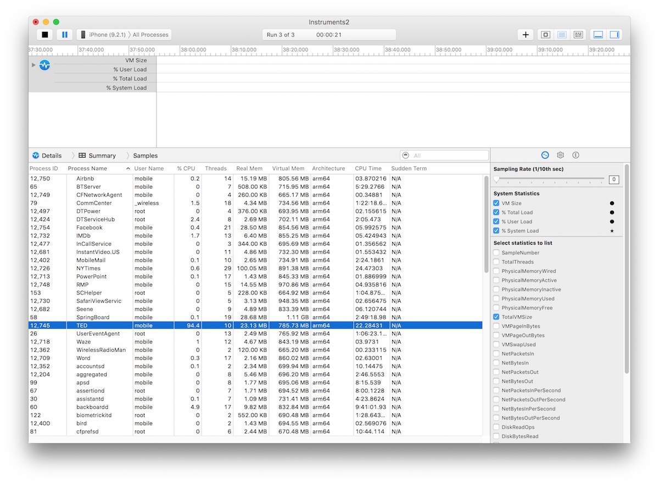Screen dimensions: 659x484
Task: Enable the SampleNumber statistic checkbox
Action: click(x=496, y=253)
